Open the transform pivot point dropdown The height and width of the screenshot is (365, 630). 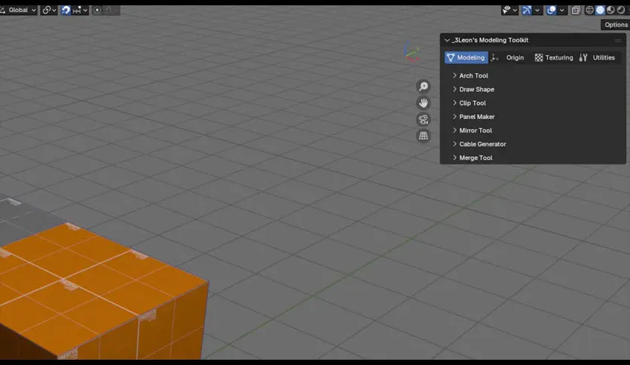tap(49, 10)
